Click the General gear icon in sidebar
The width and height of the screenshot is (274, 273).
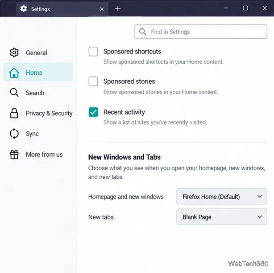point(14,53)
